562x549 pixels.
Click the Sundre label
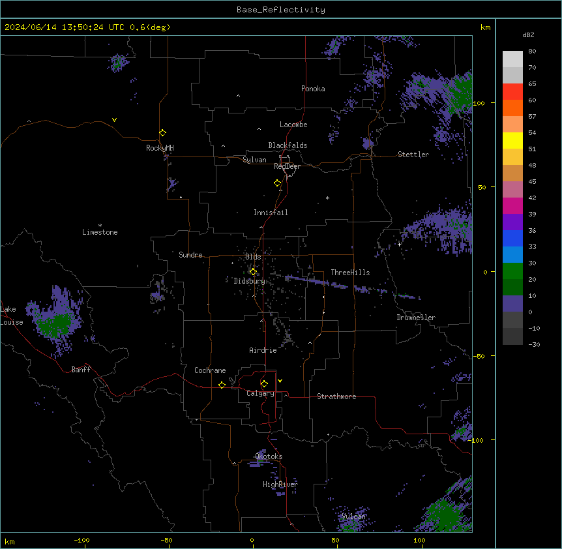[x=190, y=255]
